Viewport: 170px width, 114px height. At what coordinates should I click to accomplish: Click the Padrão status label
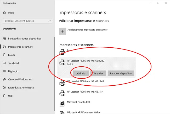click(71, 64)
